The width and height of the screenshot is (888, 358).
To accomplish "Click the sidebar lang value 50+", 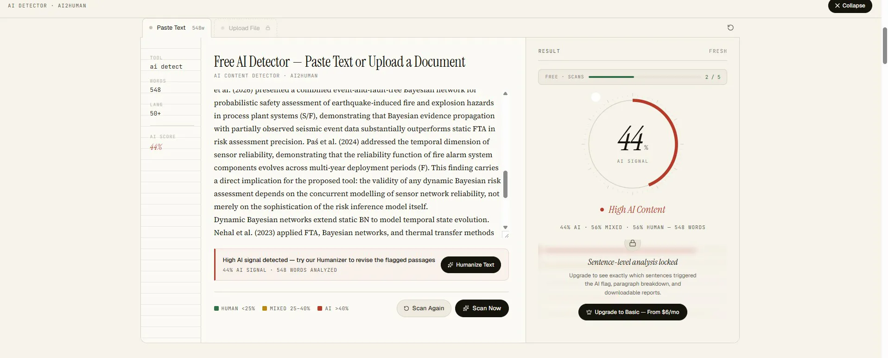I will pos(155,114).
